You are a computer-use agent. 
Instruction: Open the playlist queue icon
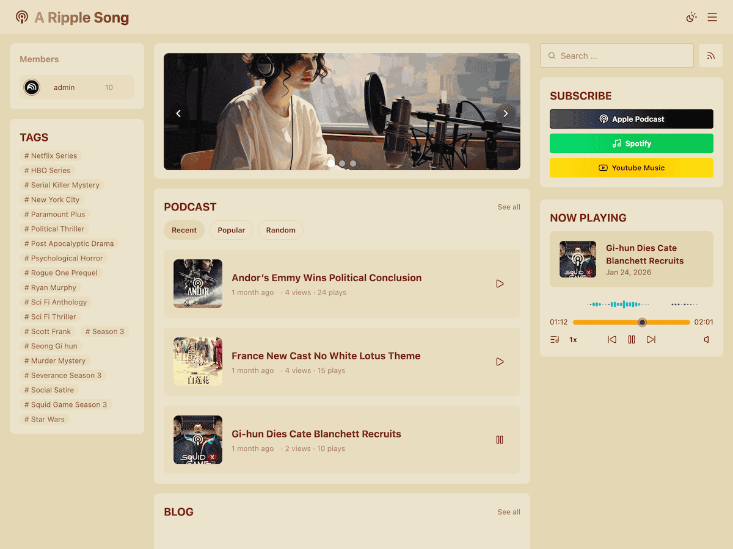(x=555, y=340)
